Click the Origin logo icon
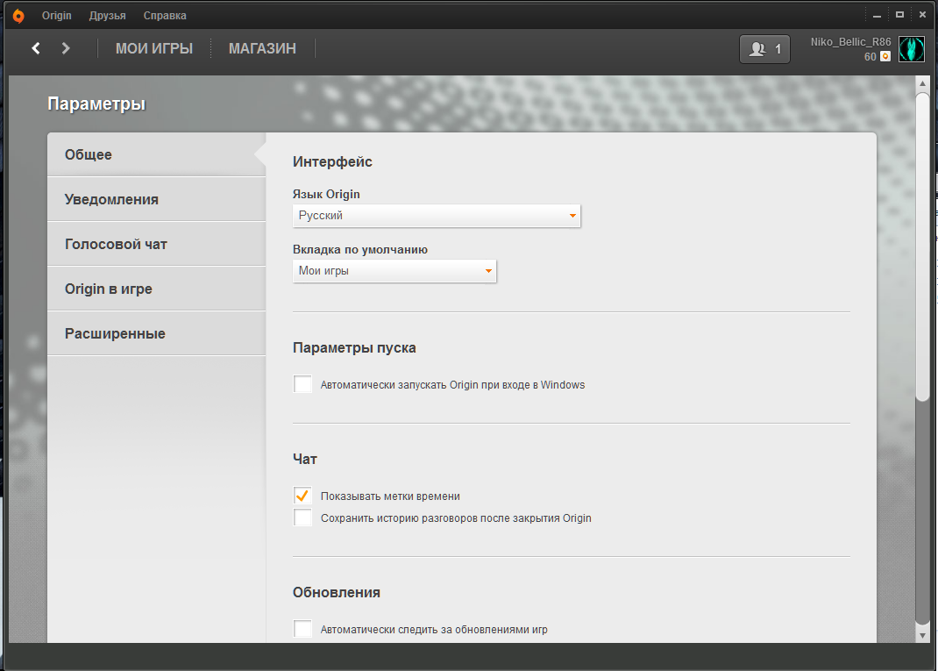This screenshot has width=938, height=671. 18,16
